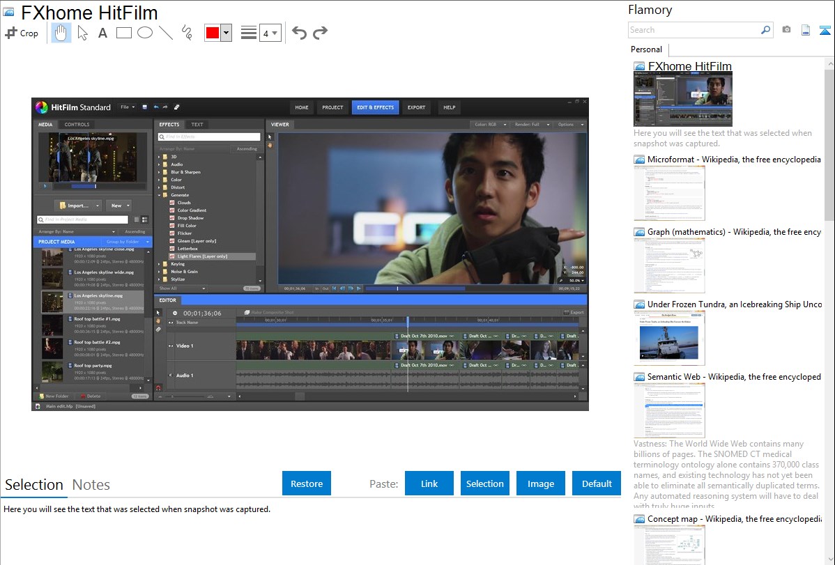
Task: Open the red color dropdown arrow
Action: coord(226,33)
